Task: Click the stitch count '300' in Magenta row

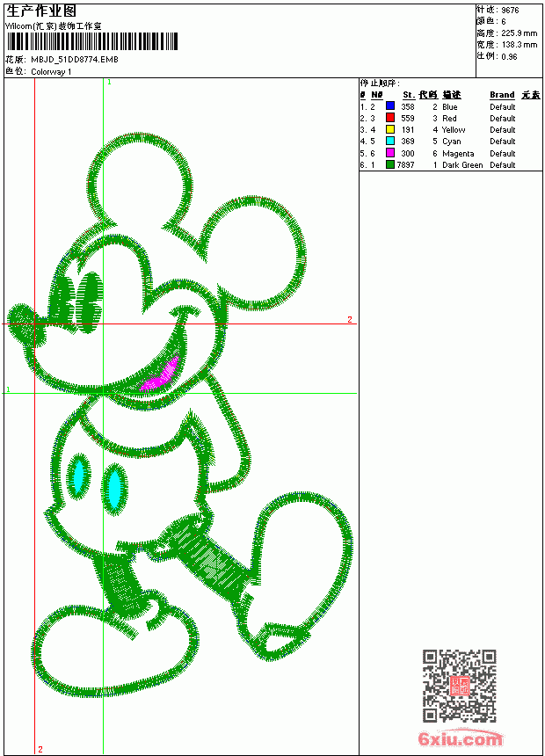Action: pos(408,153)
